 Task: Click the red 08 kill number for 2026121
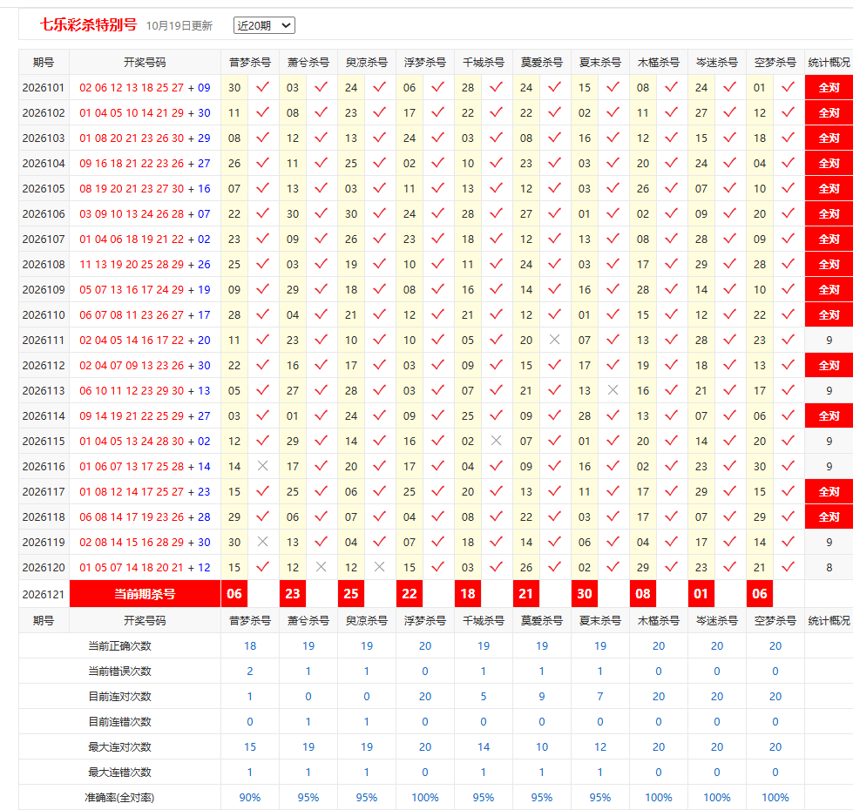(643, 594)
